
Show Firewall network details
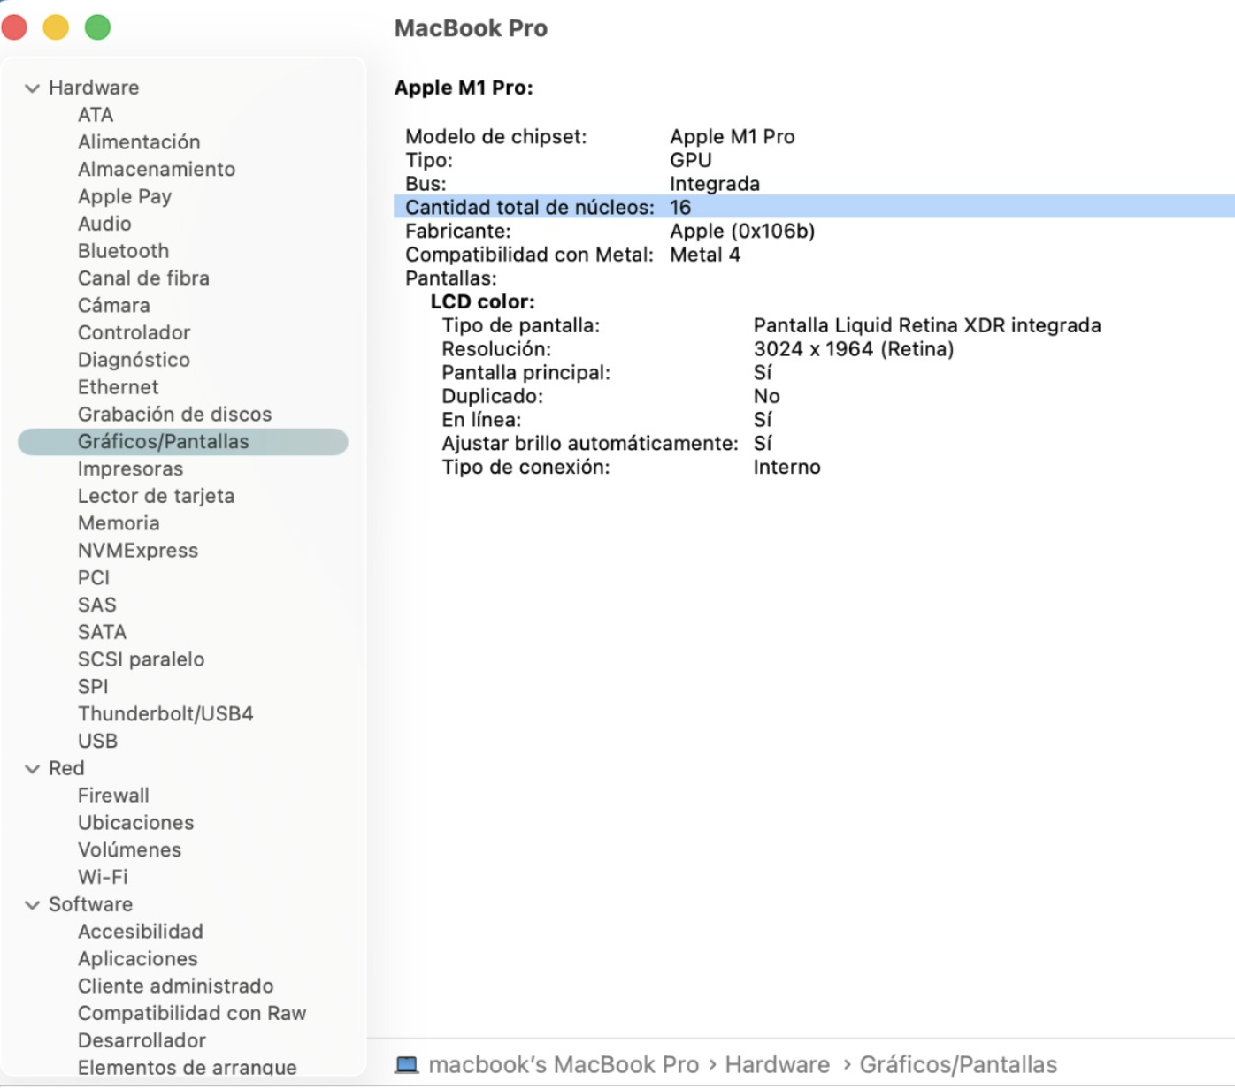tap(113, 796)
